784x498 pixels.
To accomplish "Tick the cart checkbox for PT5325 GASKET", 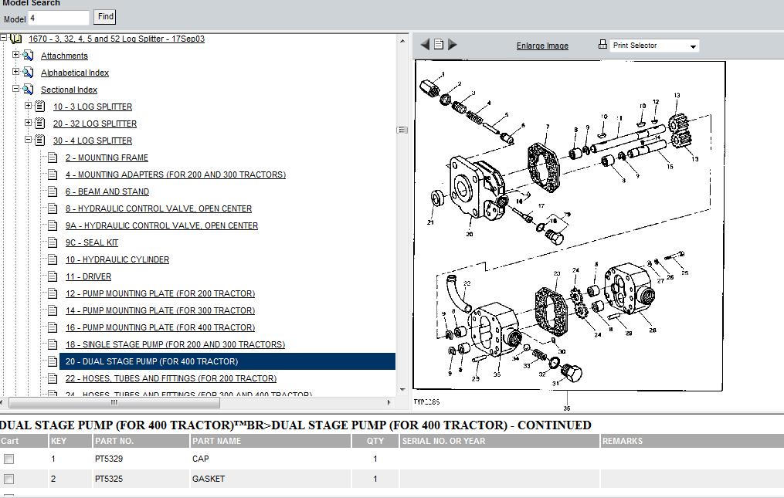I will pos(9,479).
